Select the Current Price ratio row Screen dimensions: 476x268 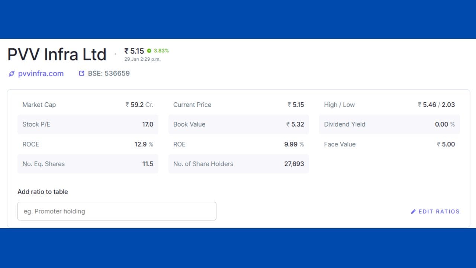pyautogui.click(x=238, y=105)
